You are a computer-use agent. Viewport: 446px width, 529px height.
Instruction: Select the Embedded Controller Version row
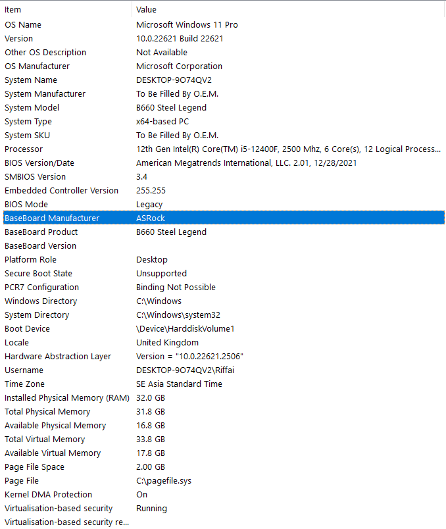[224, 191]
